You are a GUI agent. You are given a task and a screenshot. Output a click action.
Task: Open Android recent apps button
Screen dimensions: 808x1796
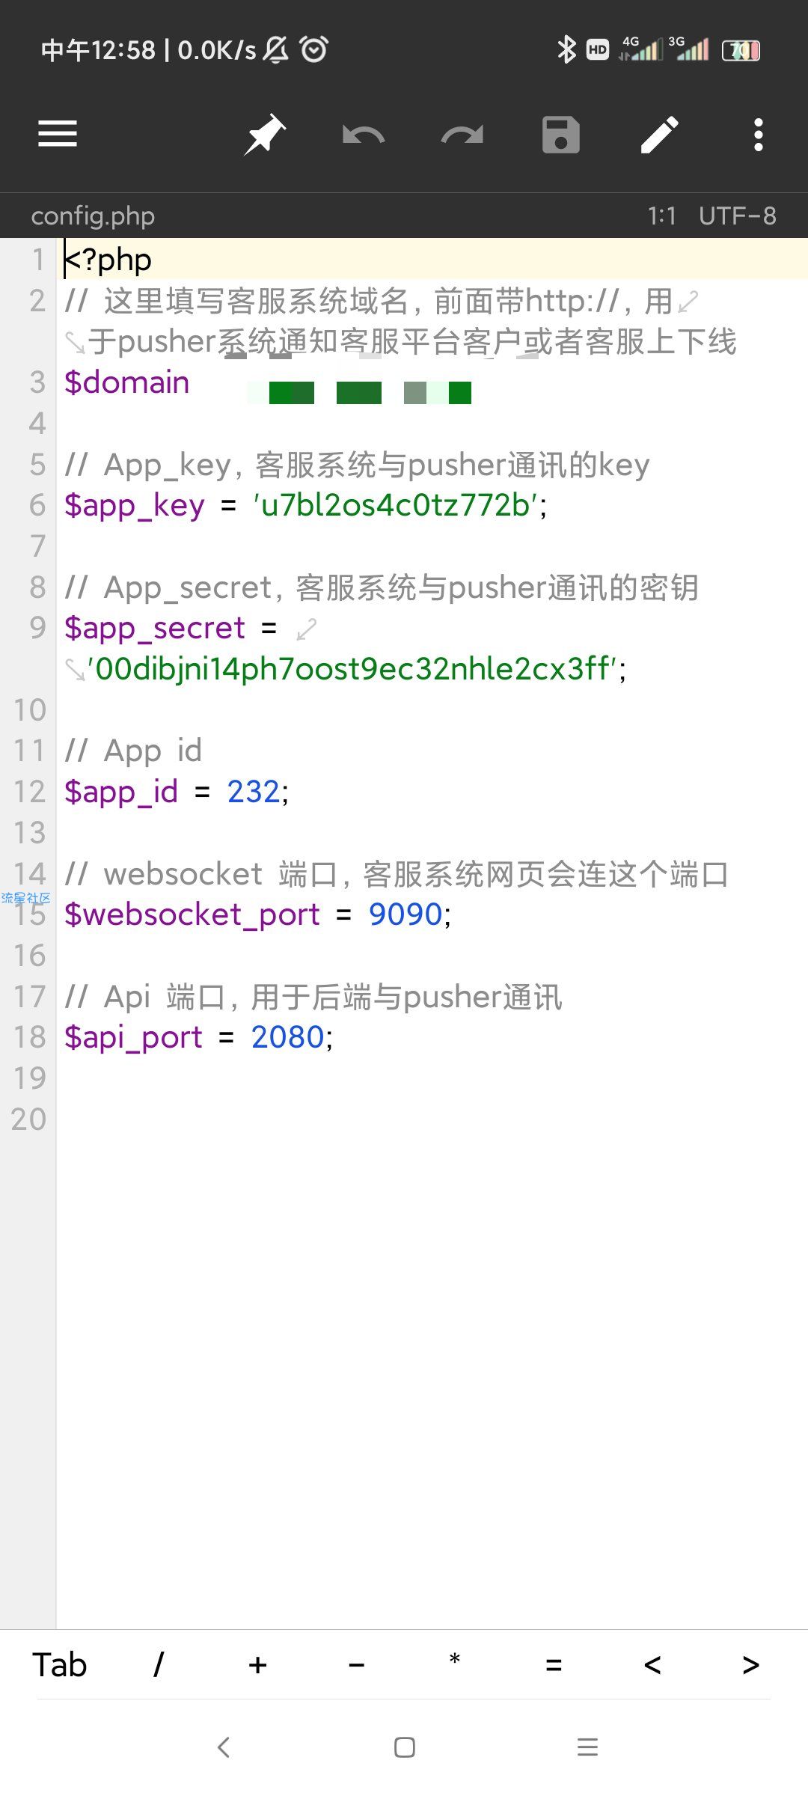(x=588, y=1747)
